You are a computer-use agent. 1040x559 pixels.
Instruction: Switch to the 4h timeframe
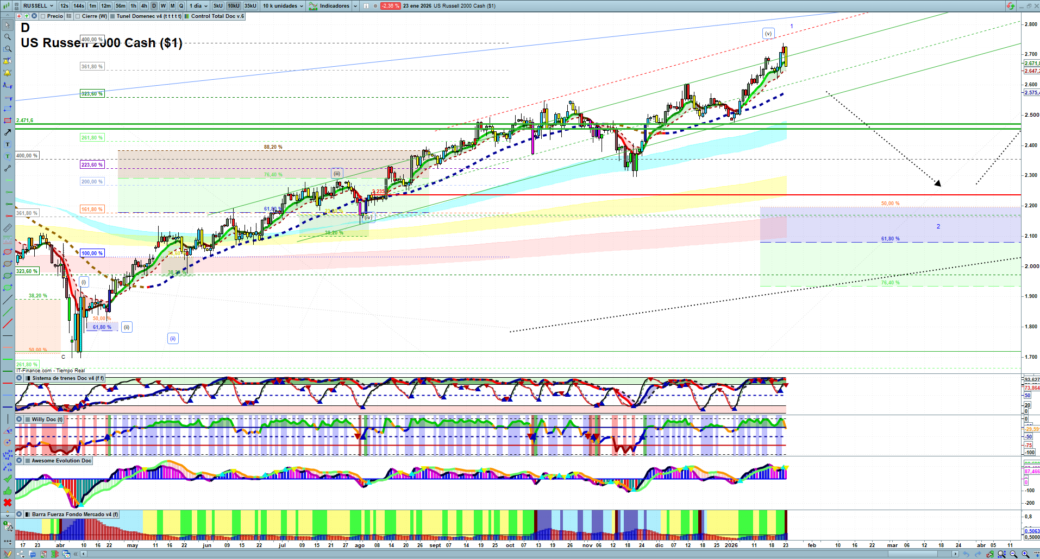click(144, 6)
